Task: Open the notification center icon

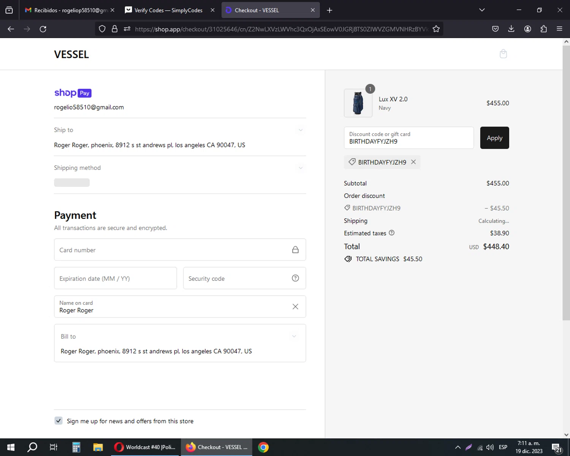Action: [x=557, y=447]
